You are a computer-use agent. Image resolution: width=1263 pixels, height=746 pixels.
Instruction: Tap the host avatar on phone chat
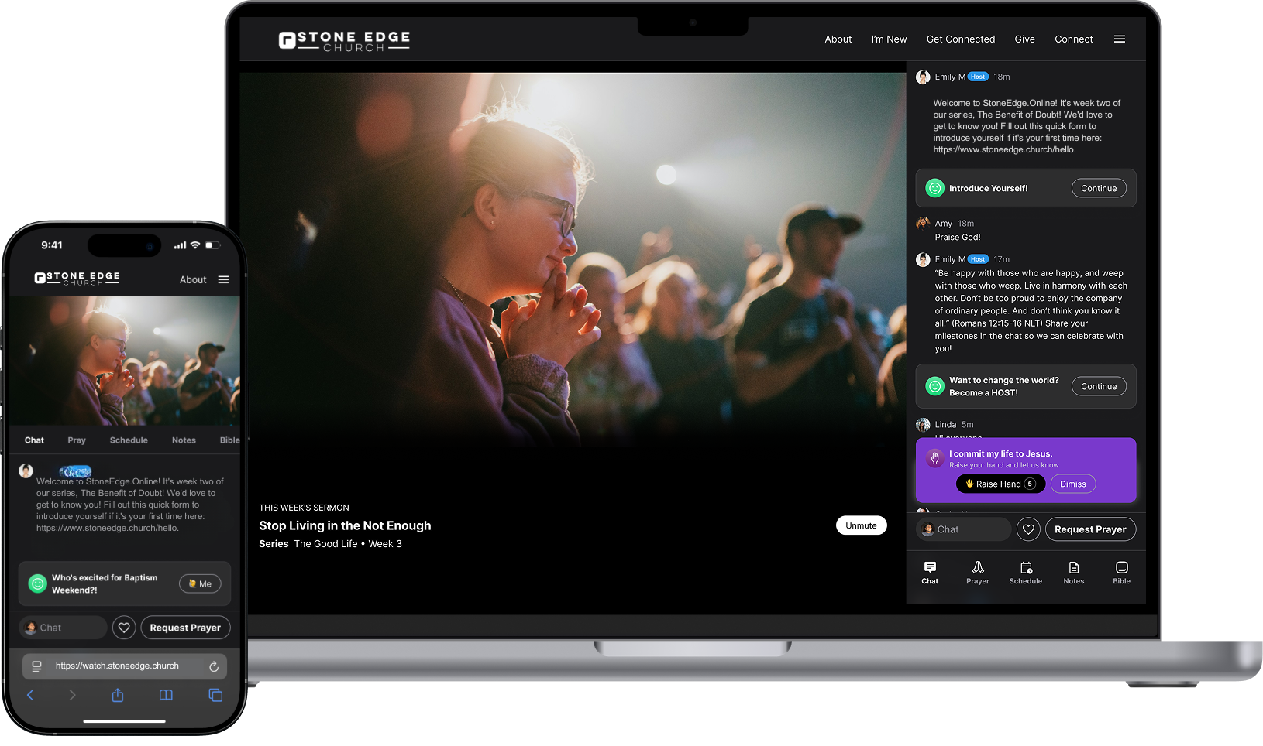(x=26, y=471)
